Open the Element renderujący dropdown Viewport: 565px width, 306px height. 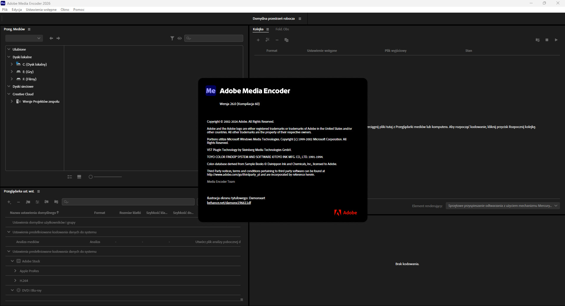502,206
